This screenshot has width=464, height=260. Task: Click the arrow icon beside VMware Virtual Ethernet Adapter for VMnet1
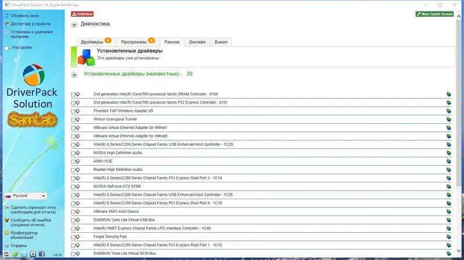coord(78,127)
